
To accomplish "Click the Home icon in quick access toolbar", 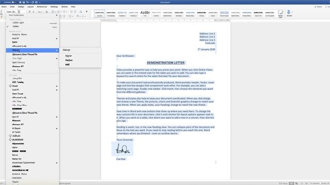I will pyautogui.click(x=20, y=2).
